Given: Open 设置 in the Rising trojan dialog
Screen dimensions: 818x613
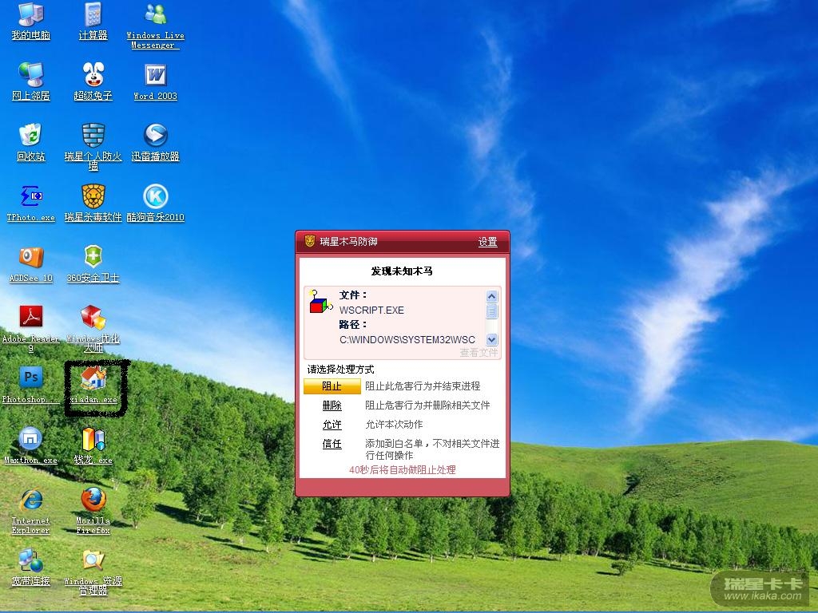Looking at the screenshot, I should tap(488, 242).
